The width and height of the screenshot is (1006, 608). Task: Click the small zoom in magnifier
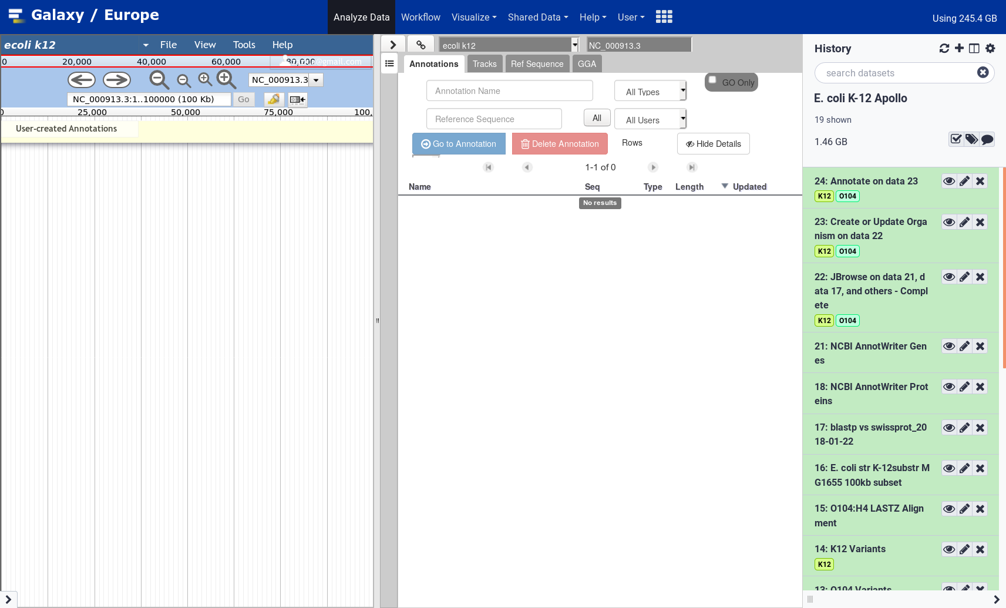[205, 79]
